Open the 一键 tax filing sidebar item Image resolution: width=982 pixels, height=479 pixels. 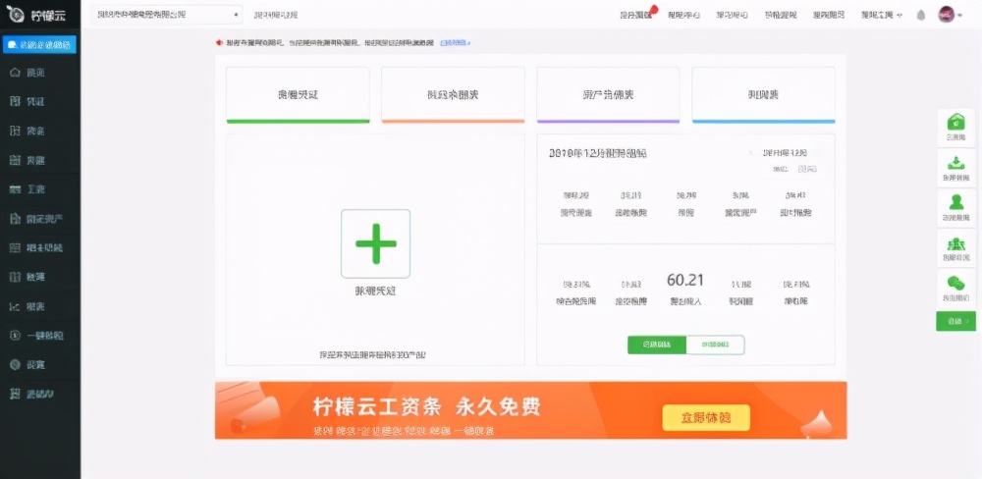coord(40,335)
